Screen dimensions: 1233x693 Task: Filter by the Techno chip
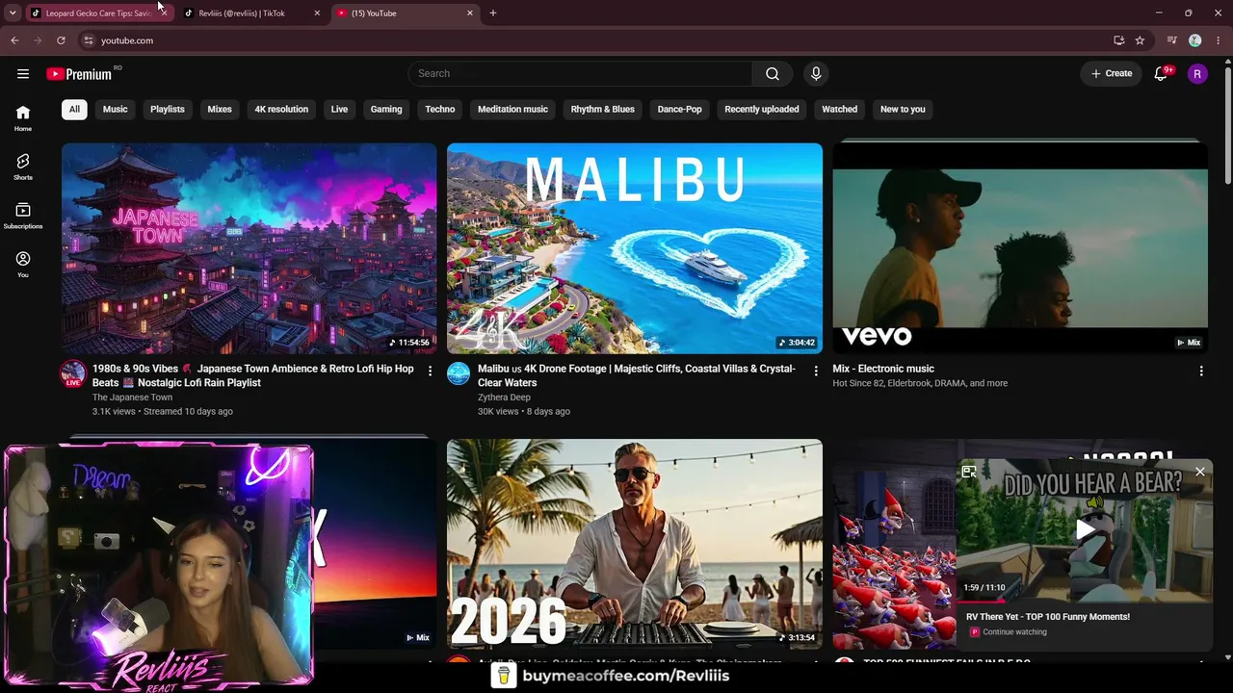[440, 109]
